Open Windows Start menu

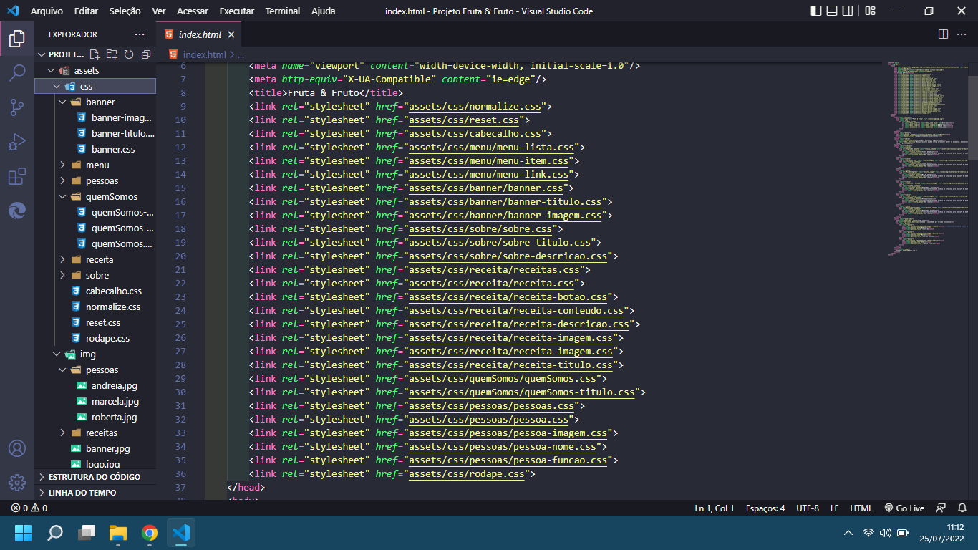coord(24,533)
